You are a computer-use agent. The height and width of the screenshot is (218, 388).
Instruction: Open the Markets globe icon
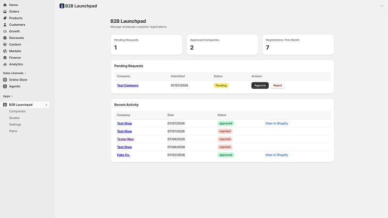click(x=5, y=51)
